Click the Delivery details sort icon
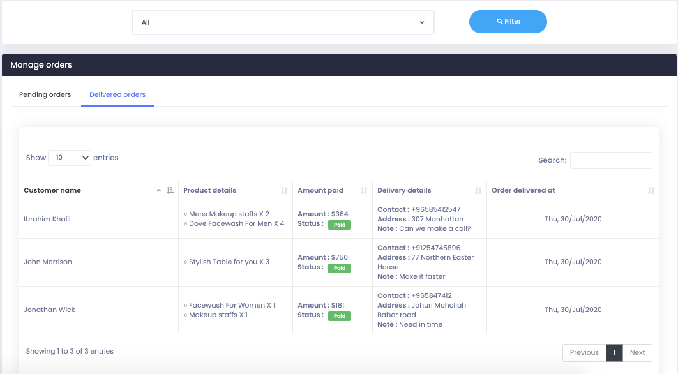This screenshot has width=678, height=374. [478, 190]
